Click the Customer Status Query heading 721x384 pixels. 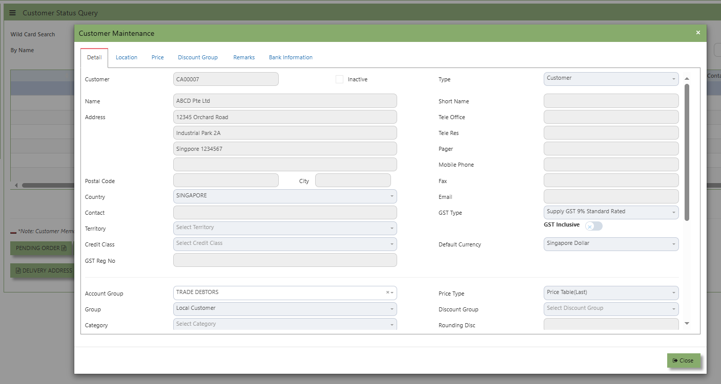pos(60,13)
